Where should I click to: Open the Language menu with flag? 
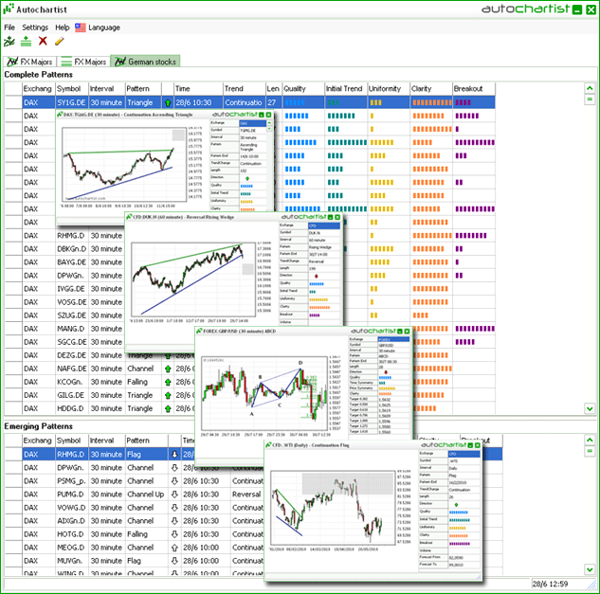[x=98, y=27]
